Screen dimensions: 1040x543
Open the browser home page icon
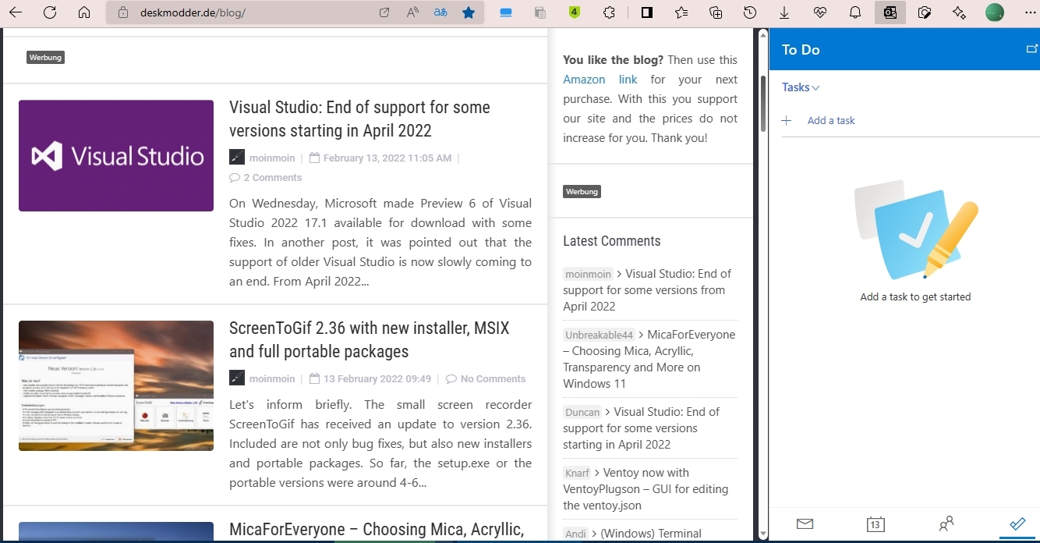coord(84,12)
